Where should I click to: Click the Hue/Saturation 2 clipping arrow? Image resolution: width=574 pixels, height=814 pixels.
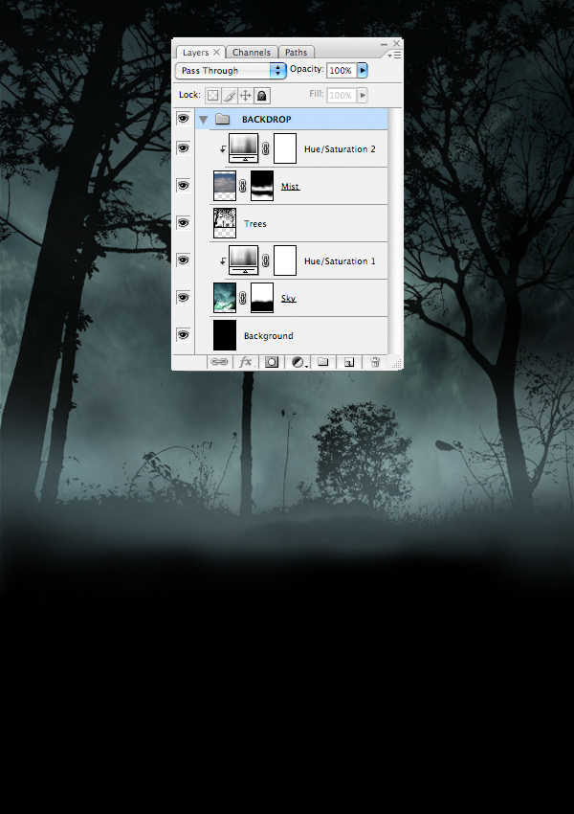[x=223, y=149]
